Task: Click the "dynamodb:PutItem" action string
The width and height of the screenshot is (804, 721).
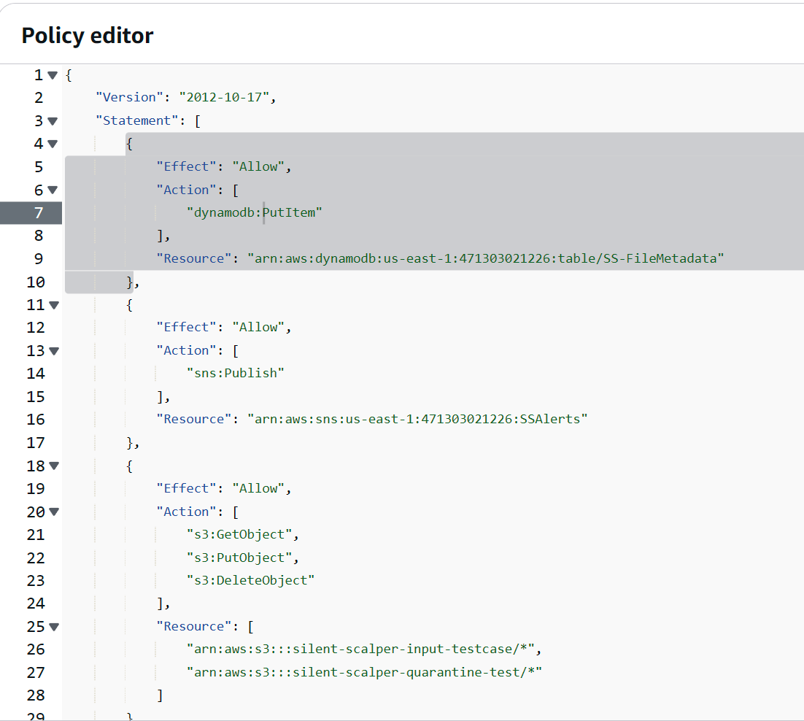Action: coord(255,212)
